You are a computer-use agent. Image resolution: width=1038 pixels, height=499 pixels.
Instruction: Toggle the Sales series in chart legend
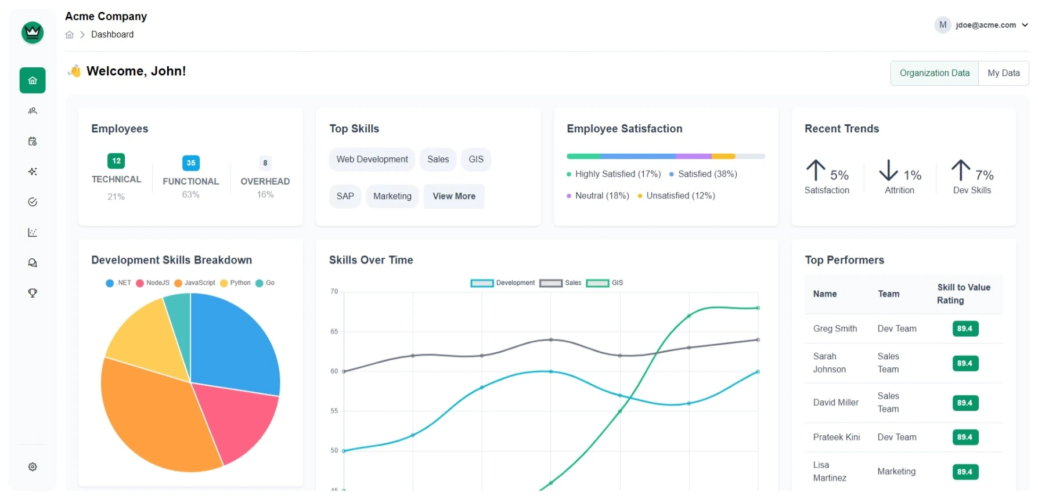(560, 283)
